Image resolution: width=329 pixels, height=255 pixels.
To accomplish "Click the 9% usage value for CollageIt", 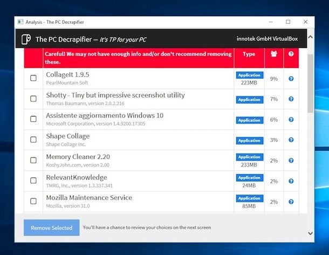I will click(x=274, y=79).
